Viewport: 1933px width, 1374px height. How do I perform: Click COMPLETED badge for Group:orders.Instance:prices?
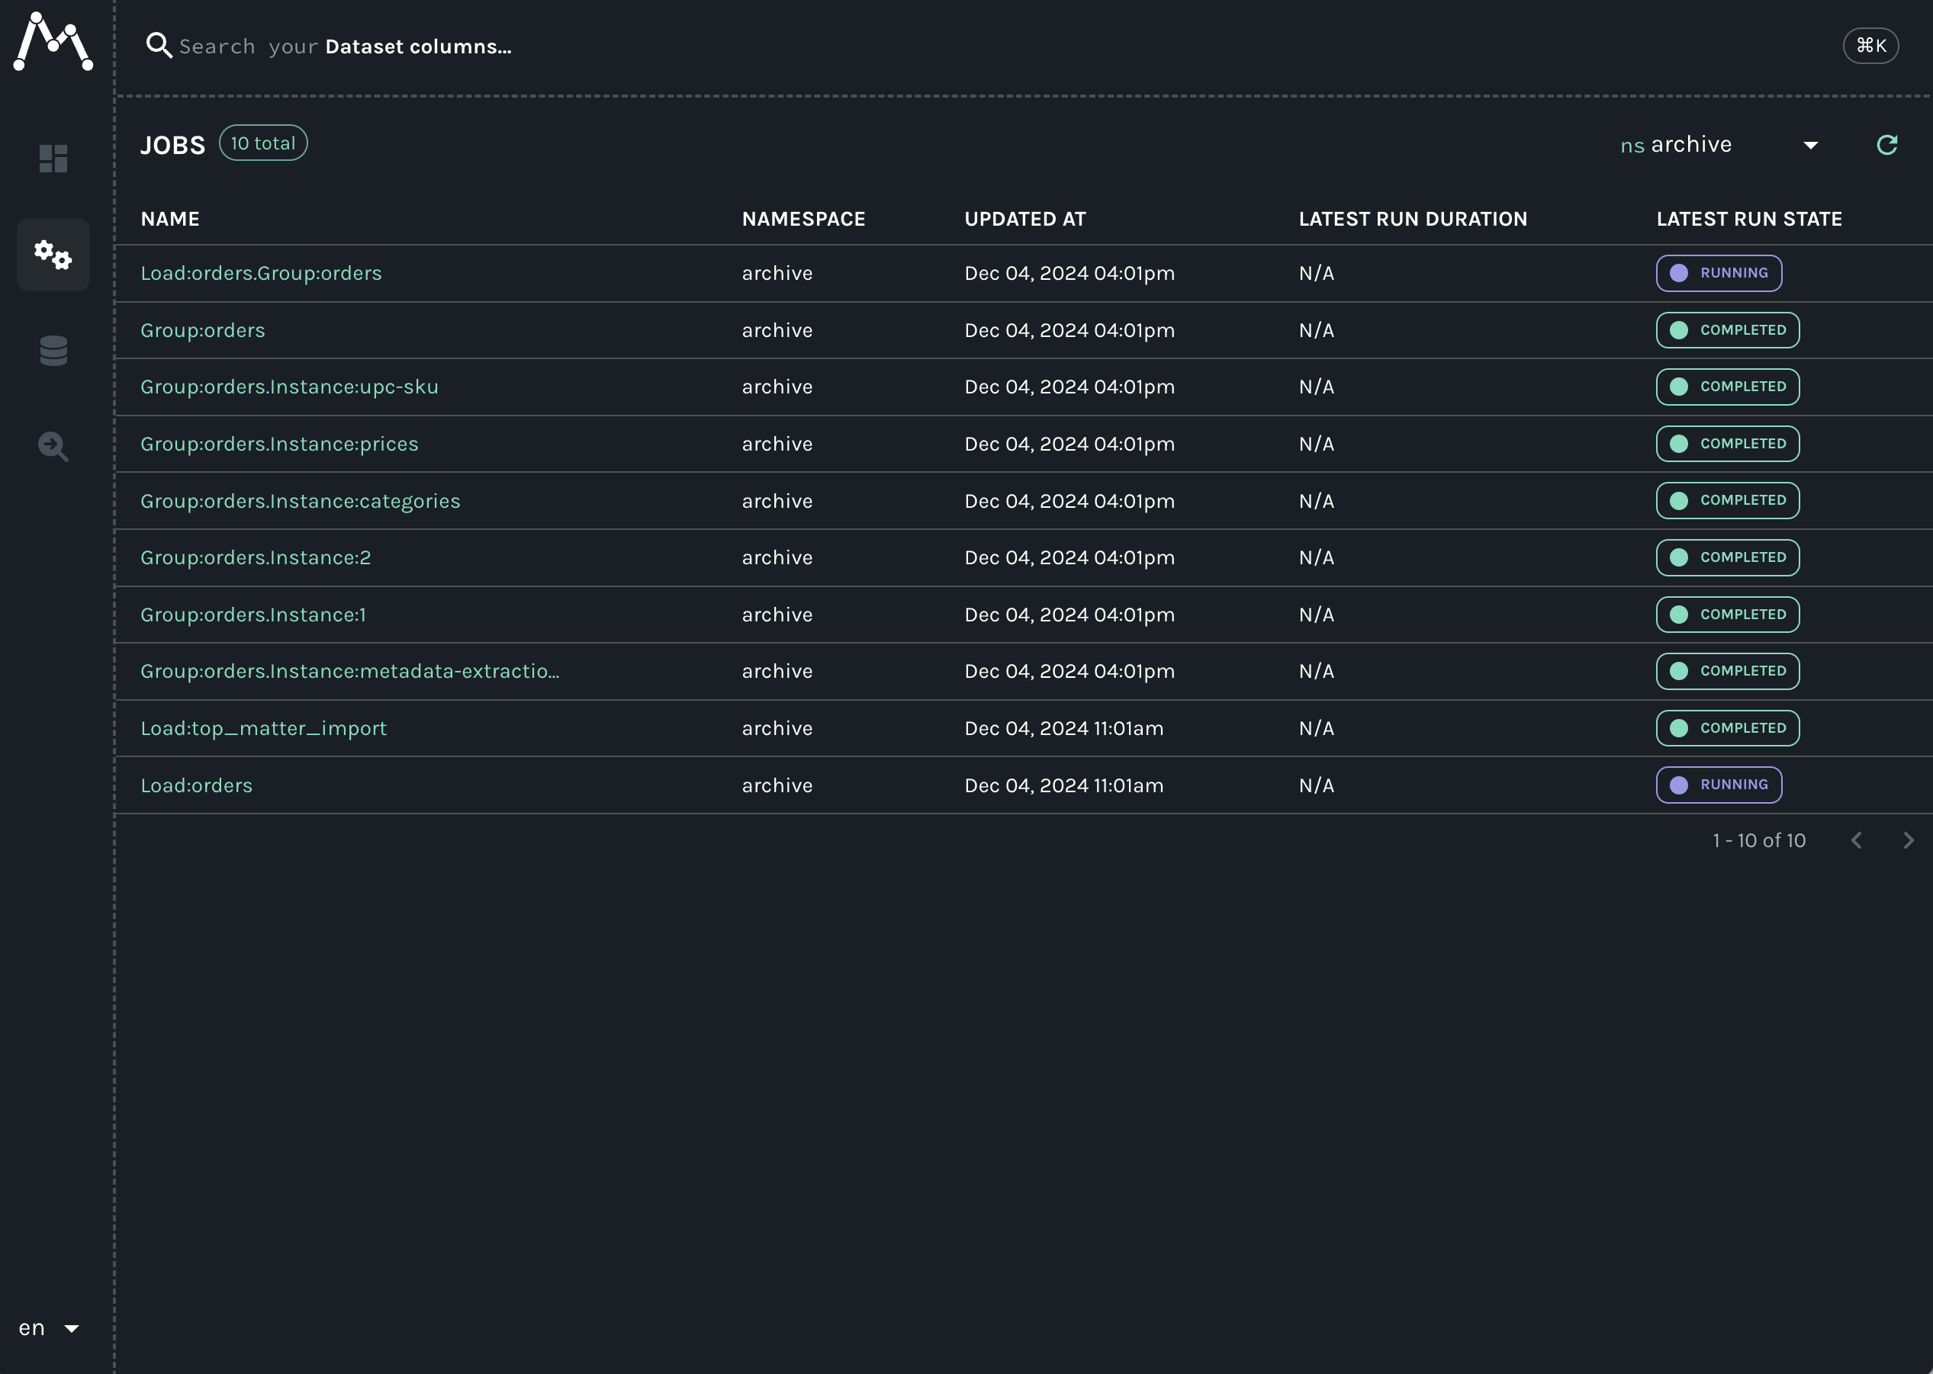click(x=1726, y=443)
